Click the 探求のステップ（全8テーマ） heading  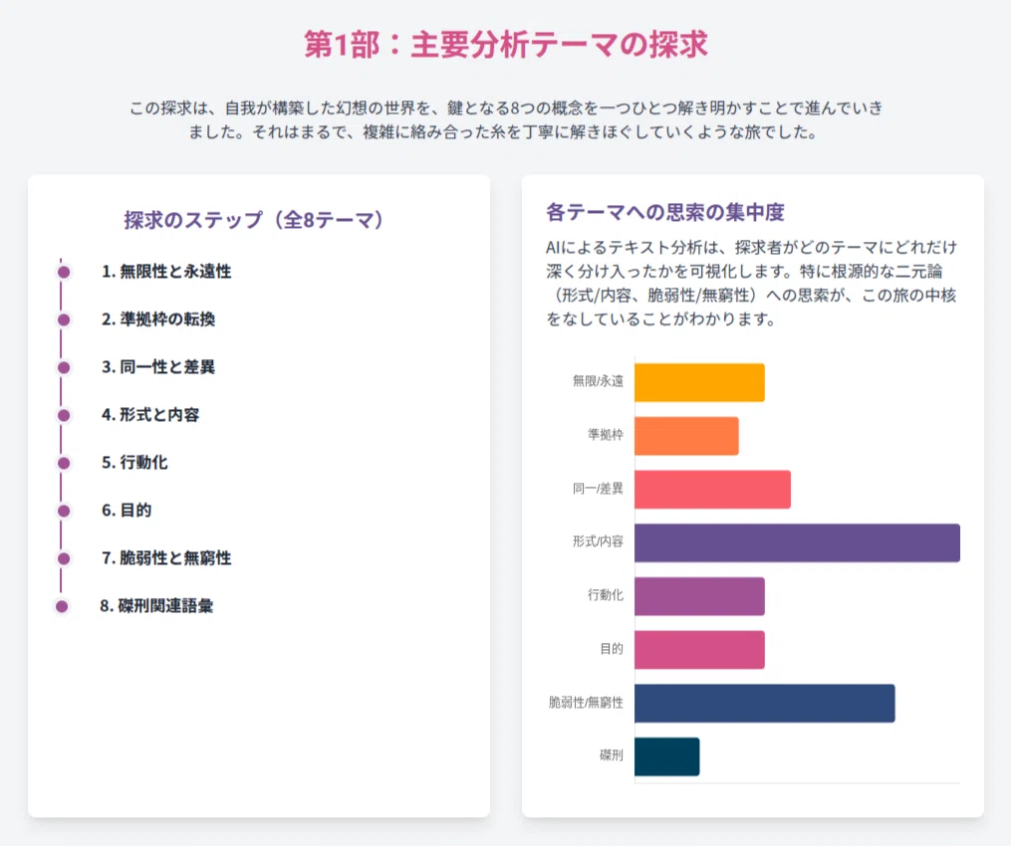(254, 220)
